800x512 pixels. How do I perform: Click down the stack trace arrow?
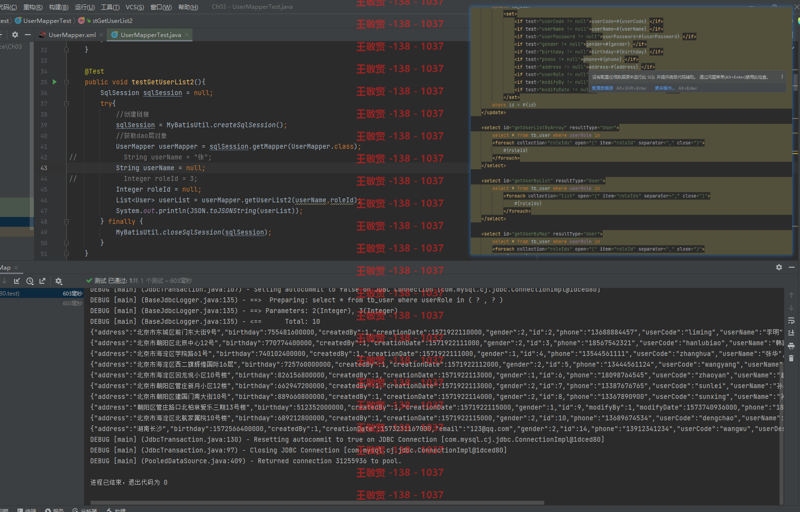pyautogui.click(x=791, y=308)
